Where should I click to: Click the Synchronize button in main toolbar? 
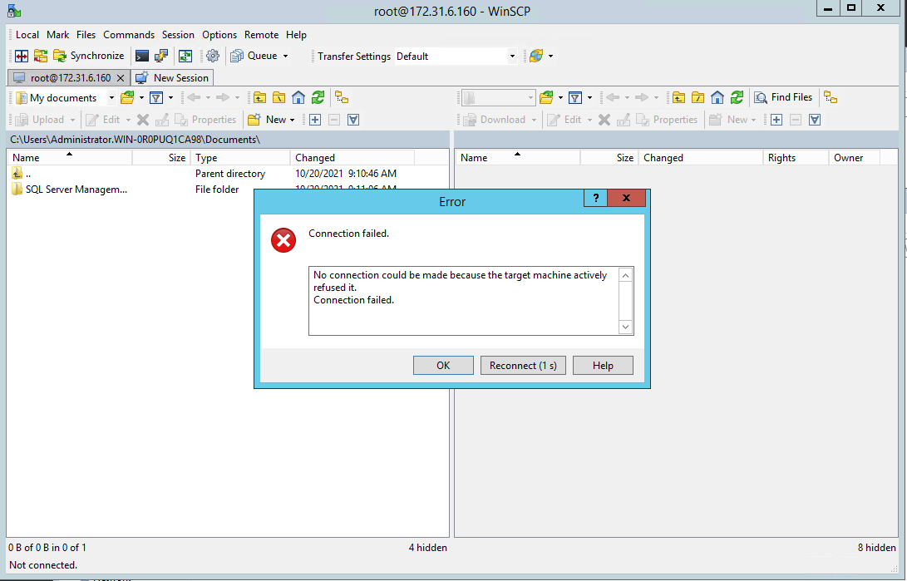tap(88, 56)
